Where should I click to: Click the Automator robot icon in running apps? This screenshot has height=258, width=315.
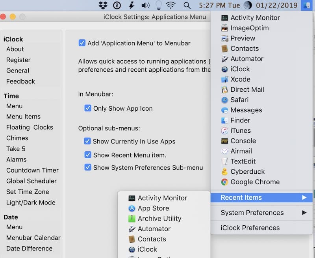point(224,59)
